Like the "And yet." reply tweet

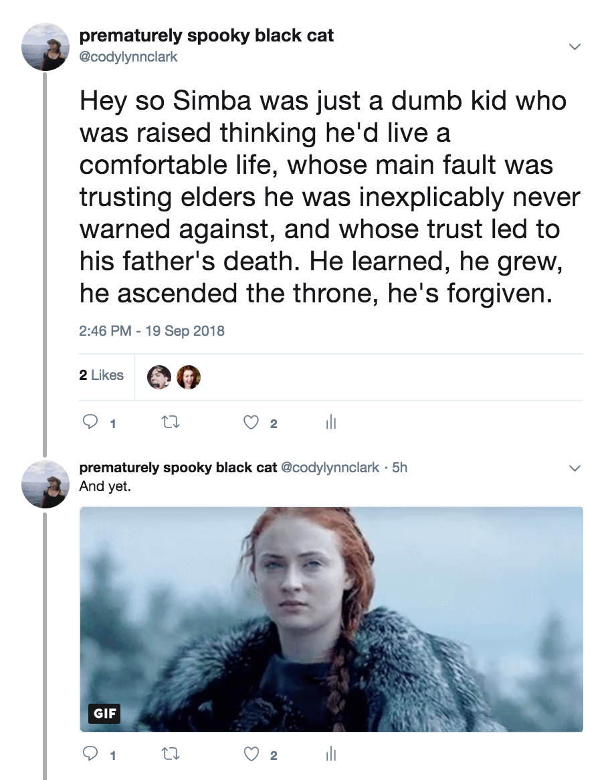(x=251, y=755)
